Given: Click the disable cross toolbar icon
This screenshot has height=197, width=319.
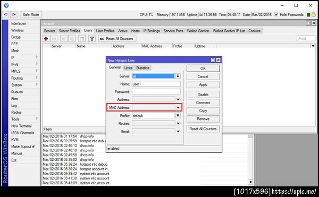Looking at the screenshot, I should [72, 39].
